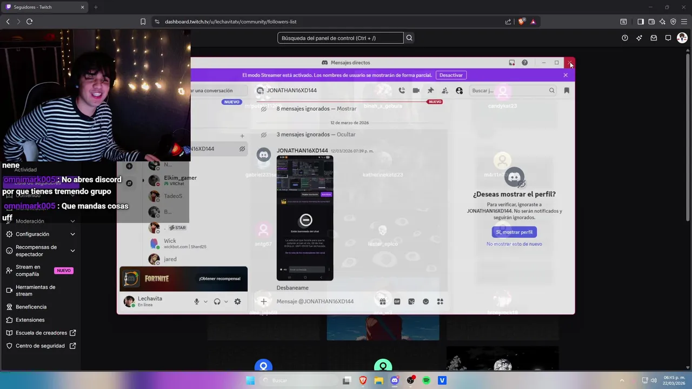The image size is (692, 389).
Task: Open browser hamburger menu
Action: click(x=684, y=22)
